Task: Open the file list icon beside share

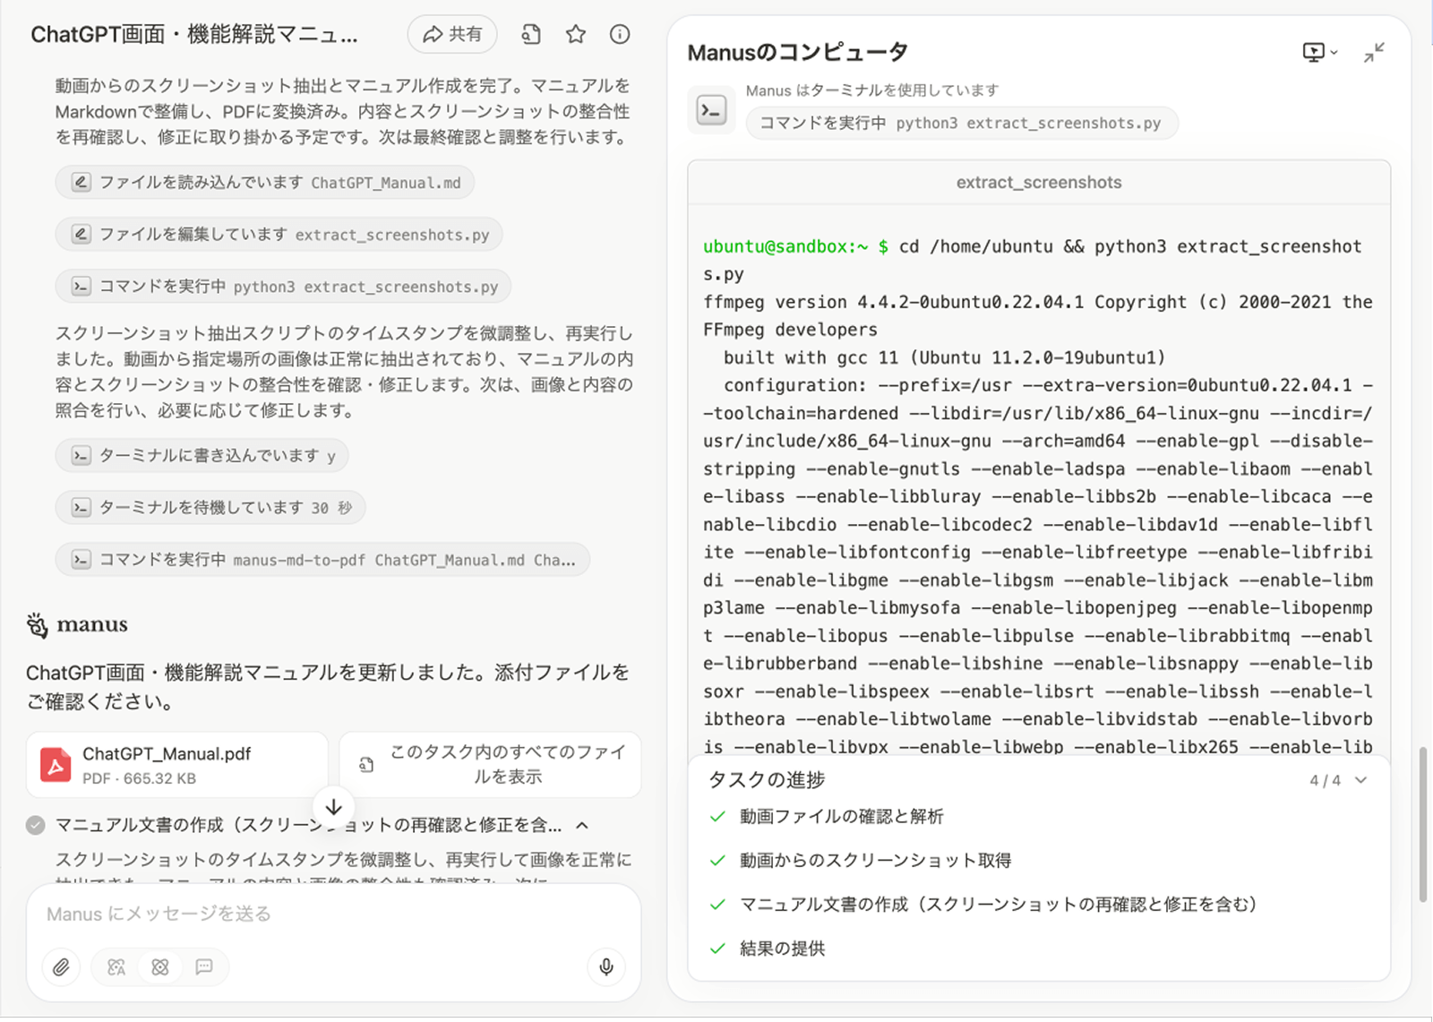Action: (x=531, y=35)
